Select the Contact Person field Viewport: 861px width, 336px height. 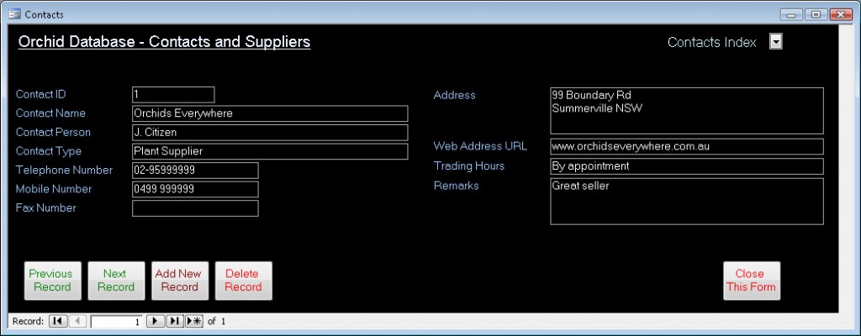click(x=270, y=133)
